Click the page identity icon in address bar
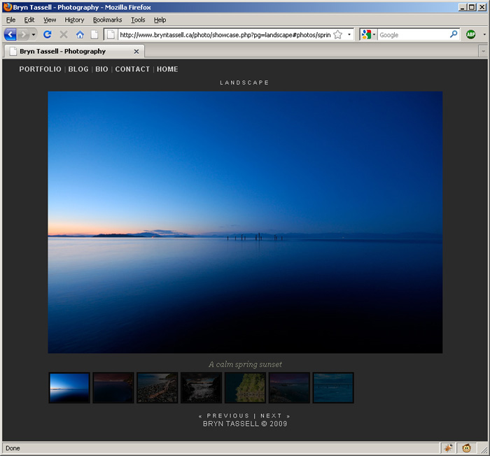This screenshot has height=456, width=490. point(111,35)
